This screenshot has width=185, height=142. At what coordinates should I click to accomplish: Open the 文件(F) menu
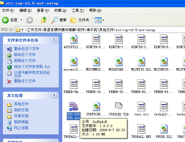point(8,10)
